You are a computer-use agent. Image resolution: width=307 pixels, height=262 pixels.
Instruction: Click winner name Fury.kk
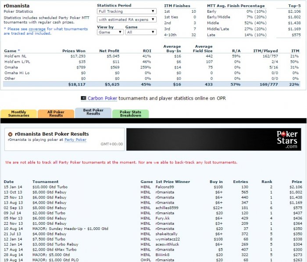pyautogui.click(x=163, y=218)
